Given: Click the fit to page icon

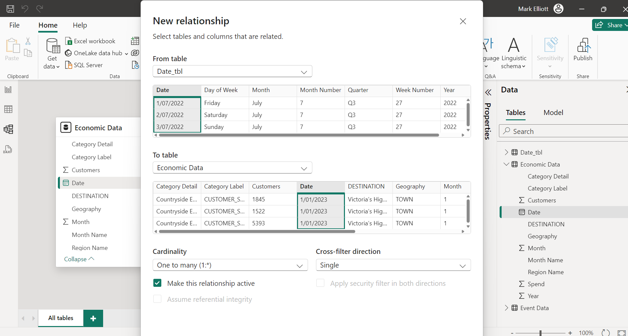Looking at the screenshot, I should (621, 333).
